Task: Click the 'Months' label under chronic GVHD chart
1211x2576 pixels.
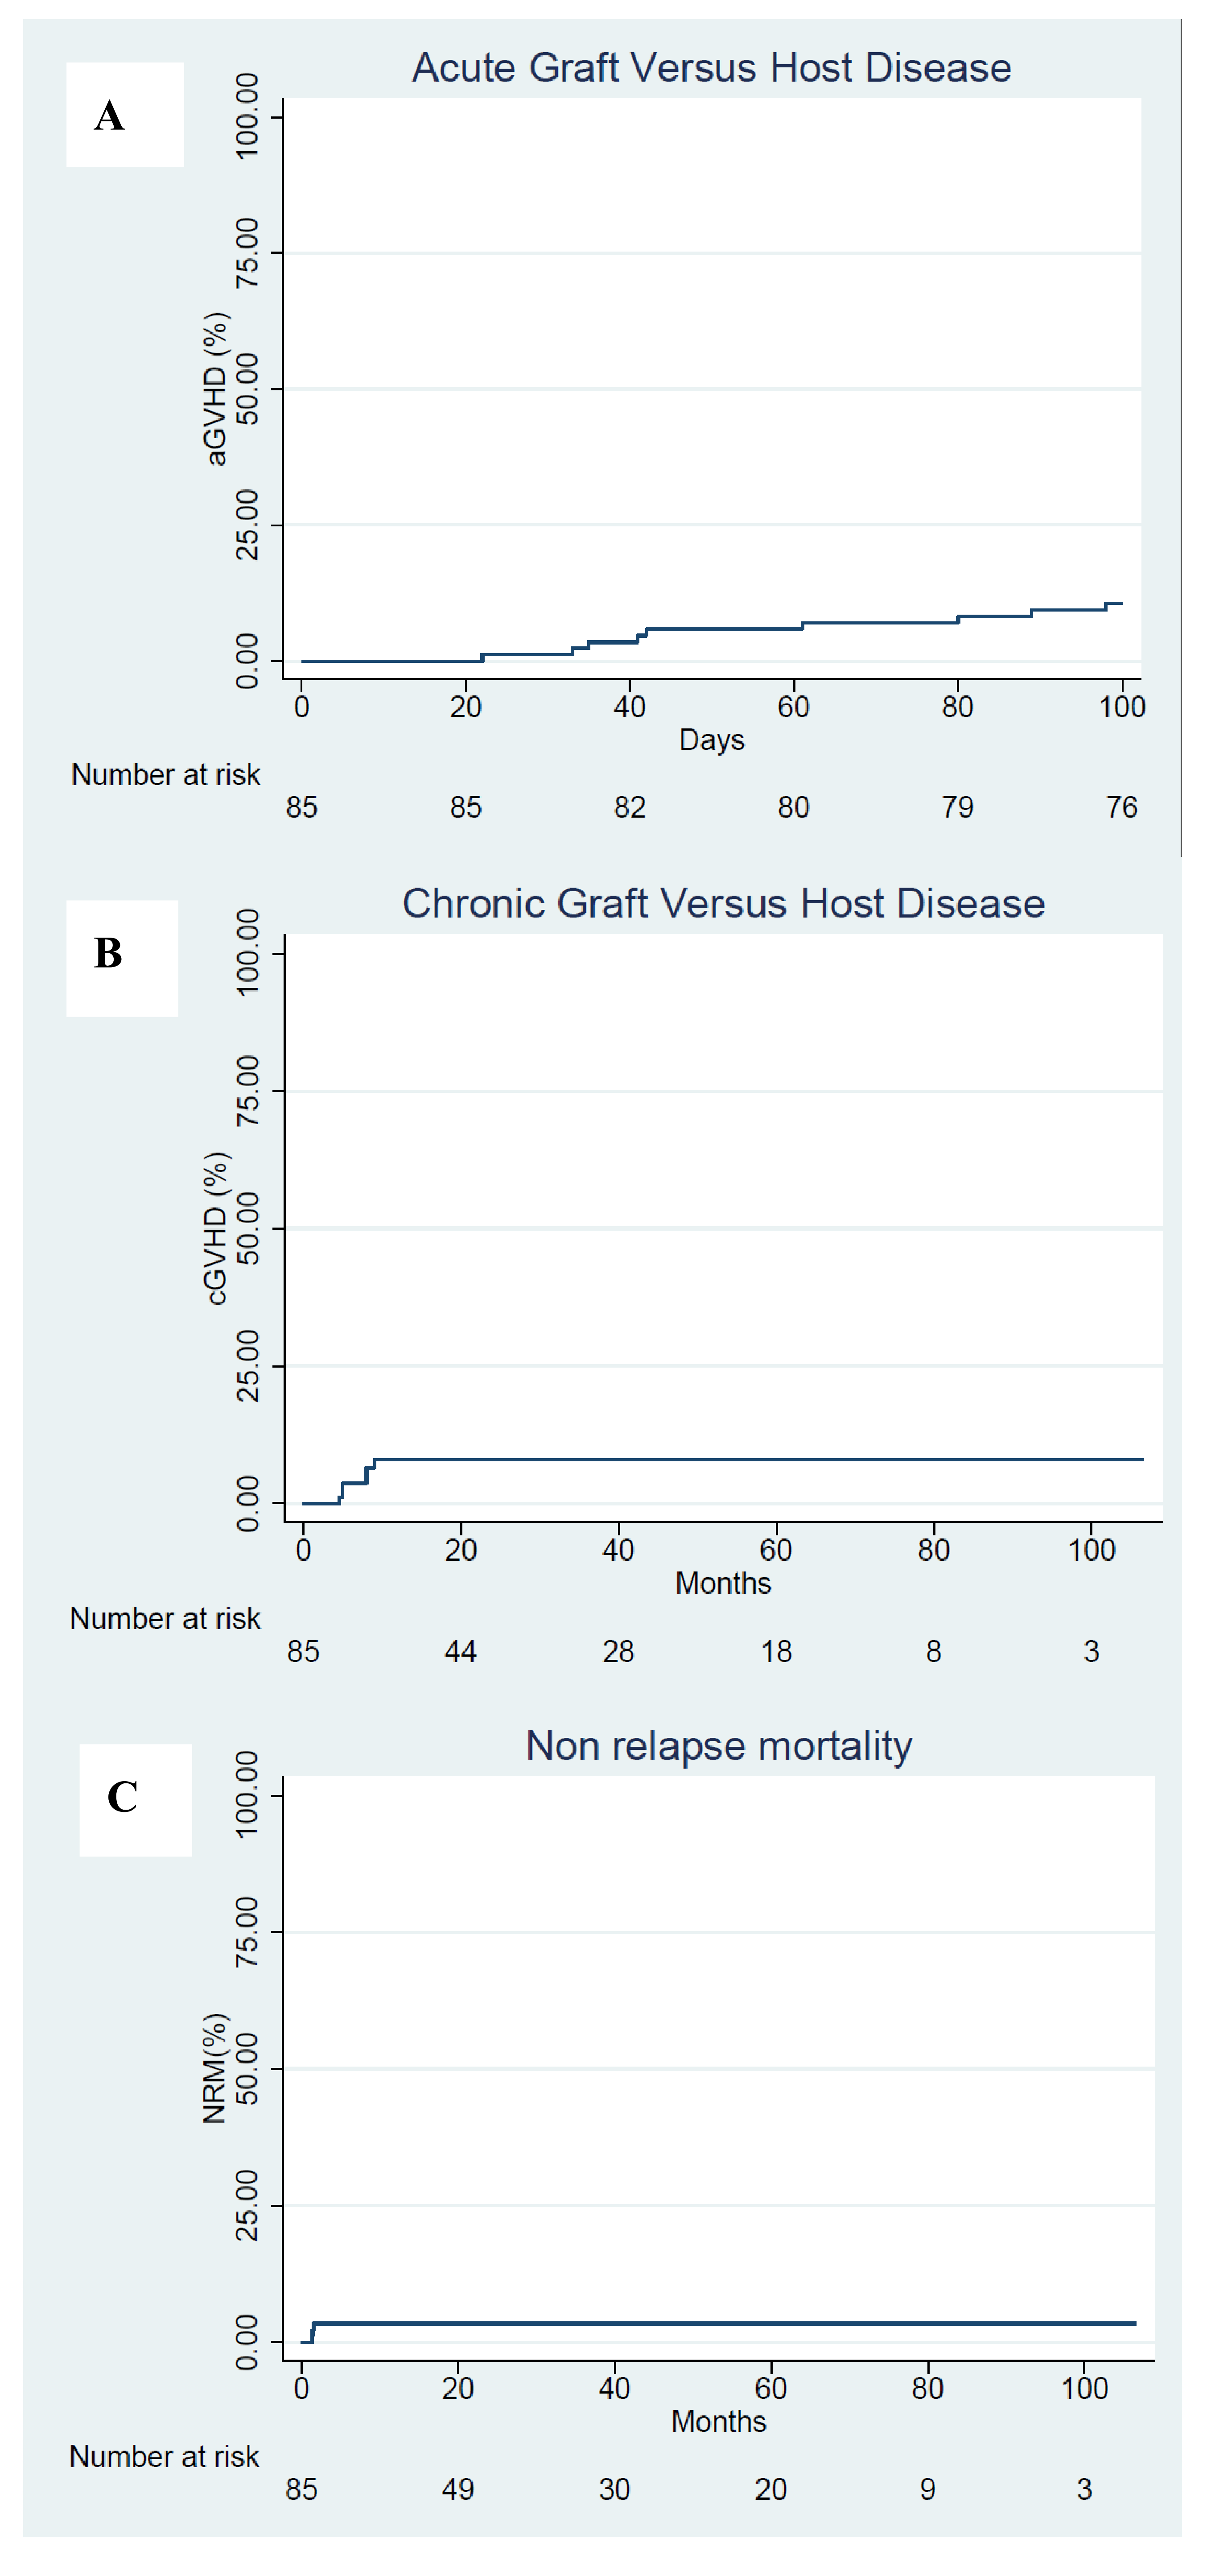Action: (x=722, y=1583)
